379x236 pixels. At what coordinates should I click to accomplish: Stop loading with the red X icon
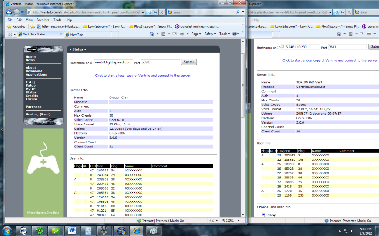162,12
